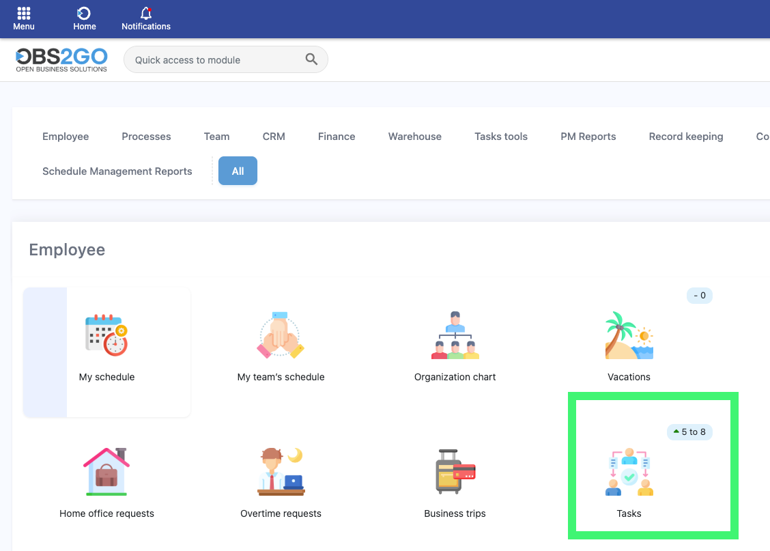This screenshot has width=770, height=551.
Task: Open the Vacations palm tree icon
Action: [x=629, y=335]
